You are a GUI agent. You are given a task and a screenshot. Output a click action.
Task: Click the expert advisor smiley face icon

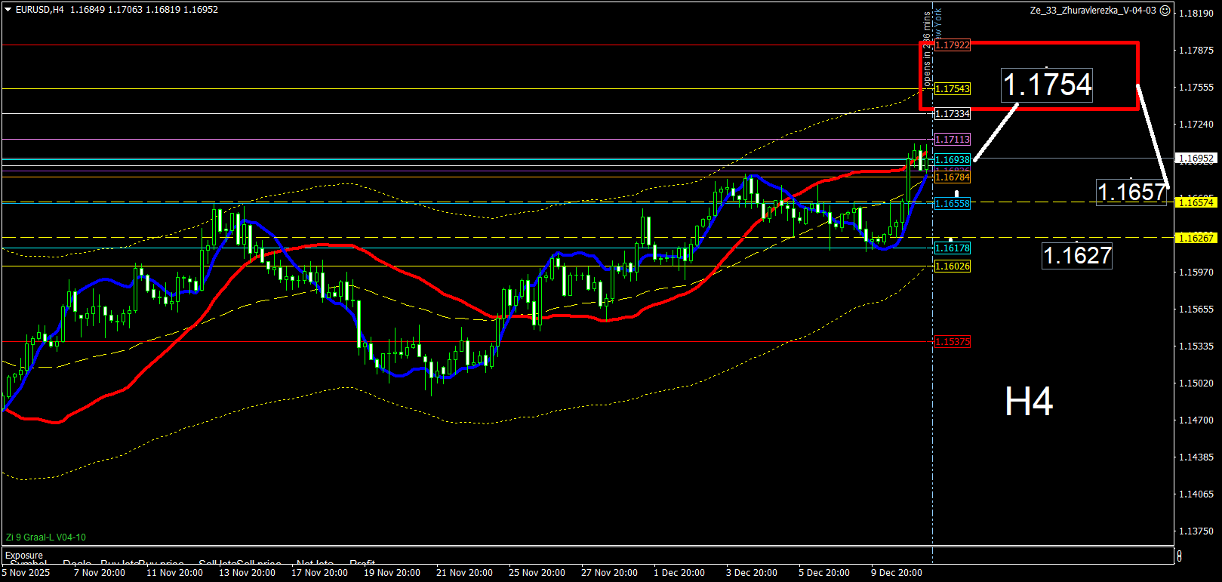1165,11
